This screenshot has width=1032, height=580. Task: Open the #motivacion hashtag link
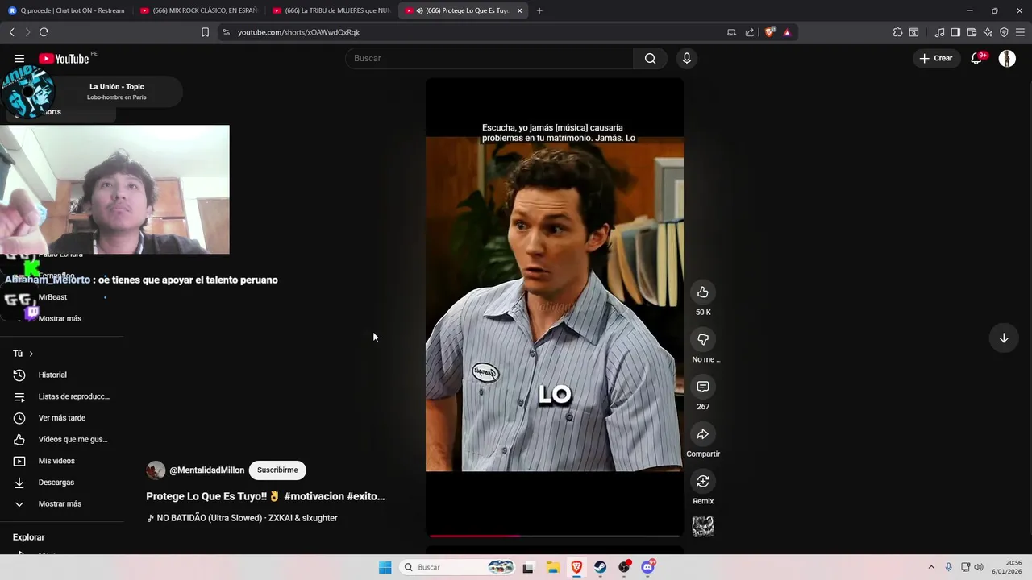(x=314, y=496)
